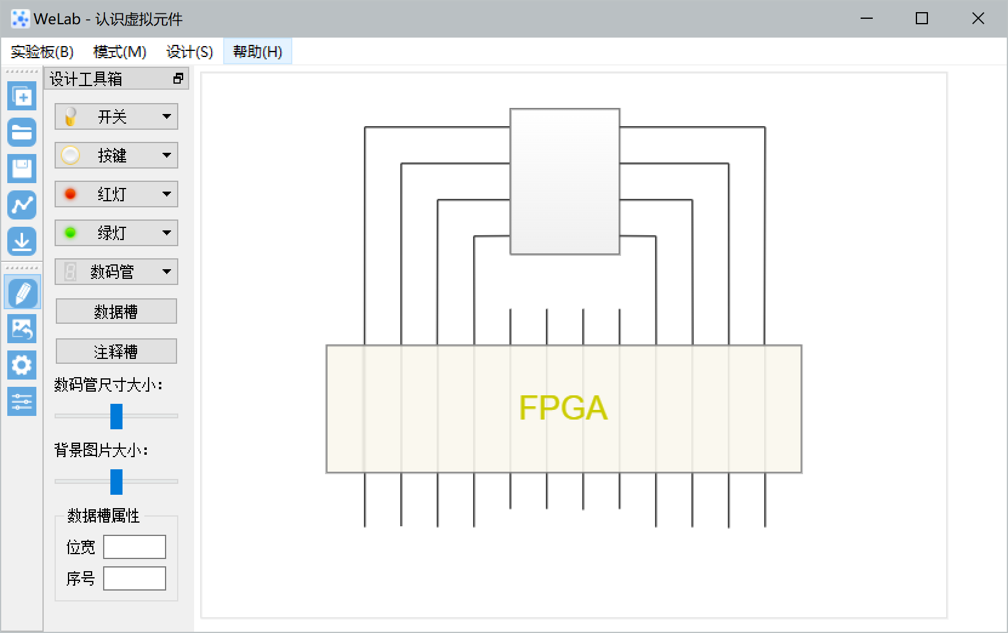
Task: Click the 注释槽 button
Action: (116, 352)
